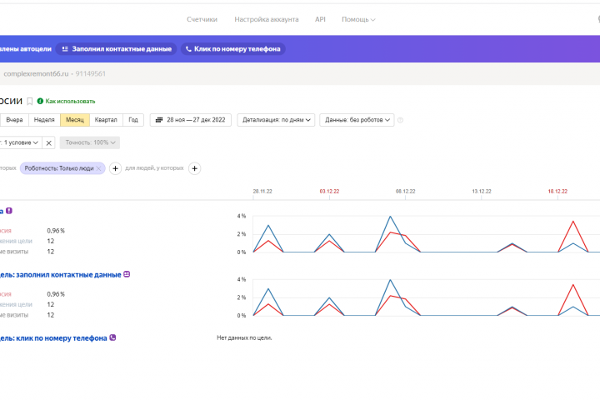Add people condition with second plus button

194,168
